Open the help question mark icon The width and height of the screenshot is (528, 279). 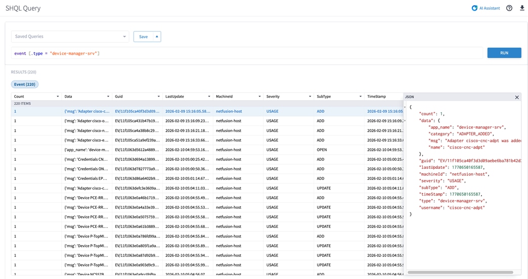point(509,8)
